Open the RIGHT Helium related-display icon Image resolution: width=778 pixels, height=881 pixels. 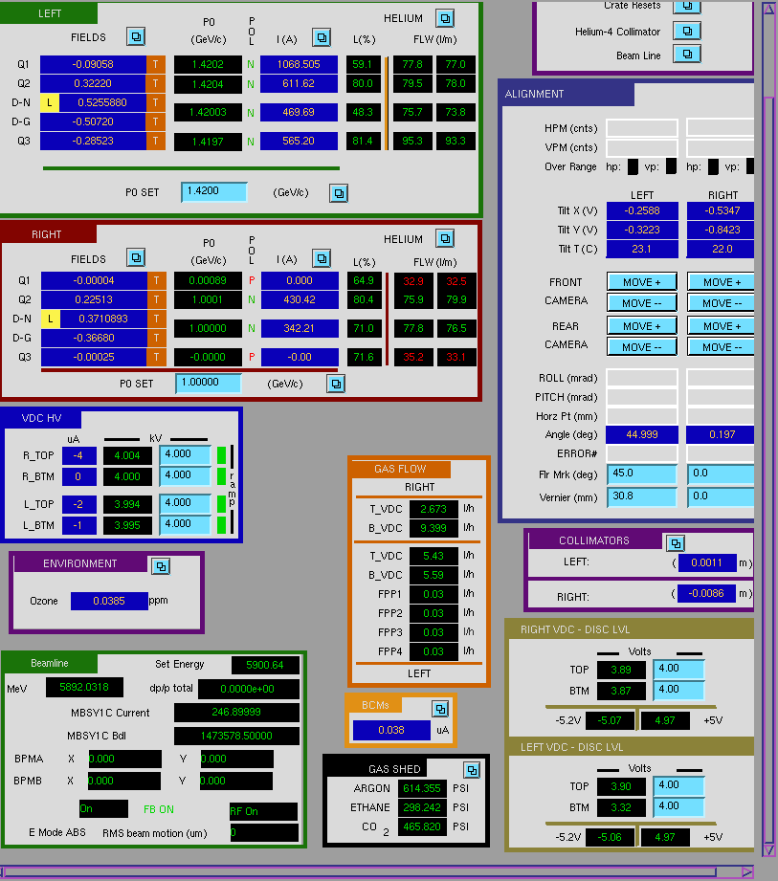click(445, 239)
